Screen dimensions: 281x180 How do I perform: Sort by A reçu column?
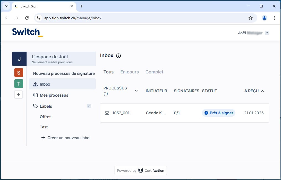254,91
